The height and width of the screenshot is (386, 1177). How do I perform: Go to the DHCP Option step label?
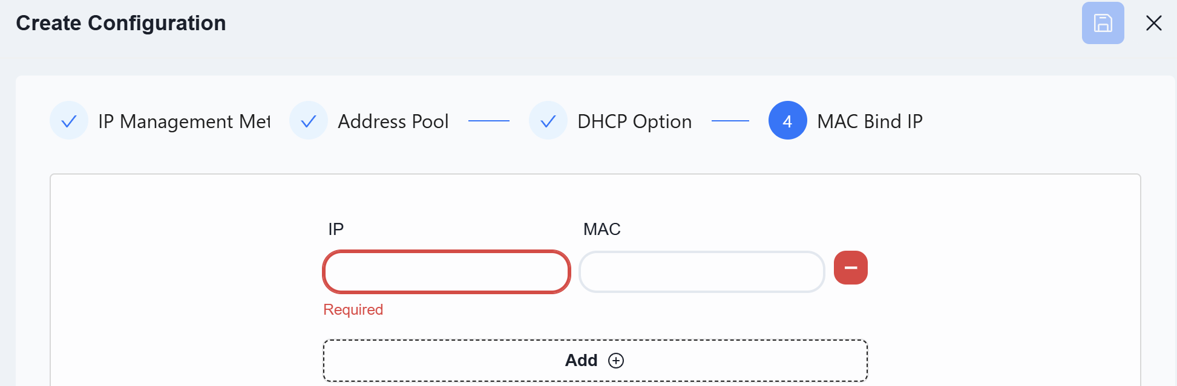coord(634,121)
